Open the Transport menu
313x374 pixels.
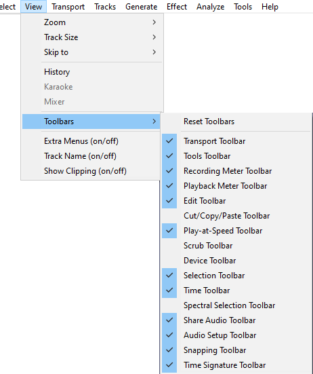click(x=68, y=7)
